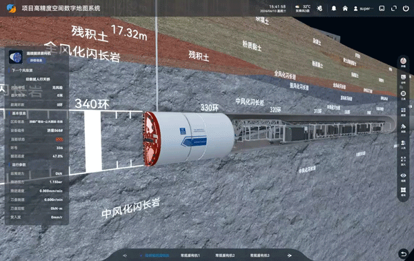This screenshot has width=414, height=261.
Task: Switch to the tab ending in '机1'
Action: coord(190,255)
